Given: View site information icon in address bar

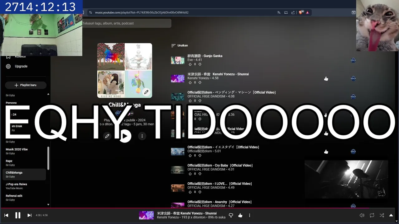Looking at the screenshot, I should click(x=90, y=12).
